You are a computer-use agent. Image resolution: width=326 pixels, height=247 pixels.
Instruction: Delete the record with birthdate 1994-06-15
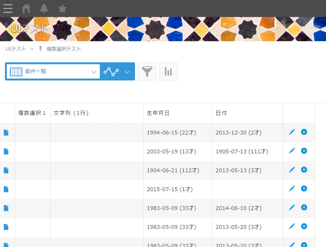[304, 132]
